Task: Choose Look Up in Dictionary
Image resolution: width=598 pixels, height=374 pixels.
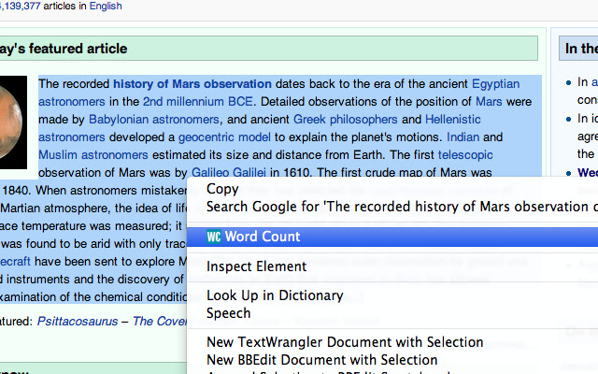Action: 275,295
